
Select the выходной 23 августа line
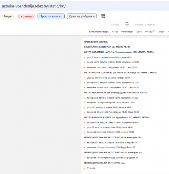(113, 83)
